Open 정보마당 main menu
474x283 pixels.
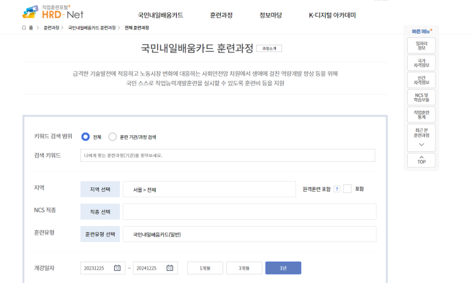270,15
